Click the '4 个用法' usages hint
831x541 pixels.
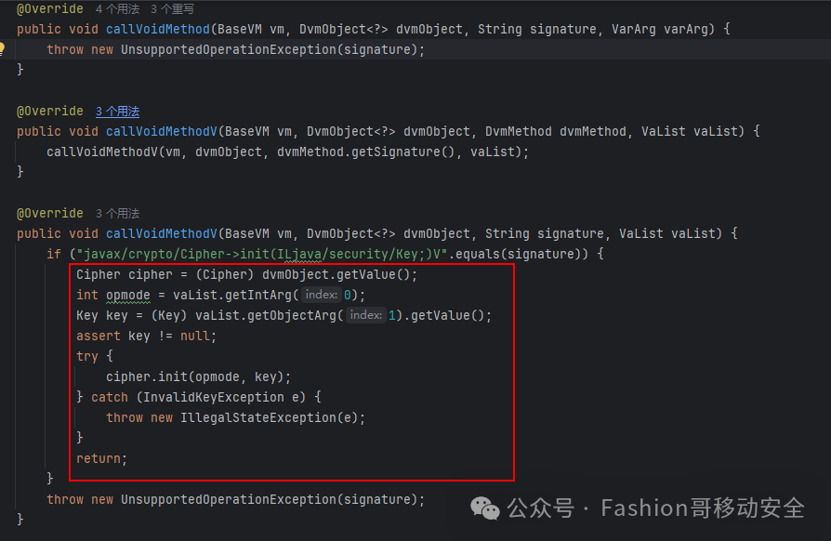[x=118, y=9]
